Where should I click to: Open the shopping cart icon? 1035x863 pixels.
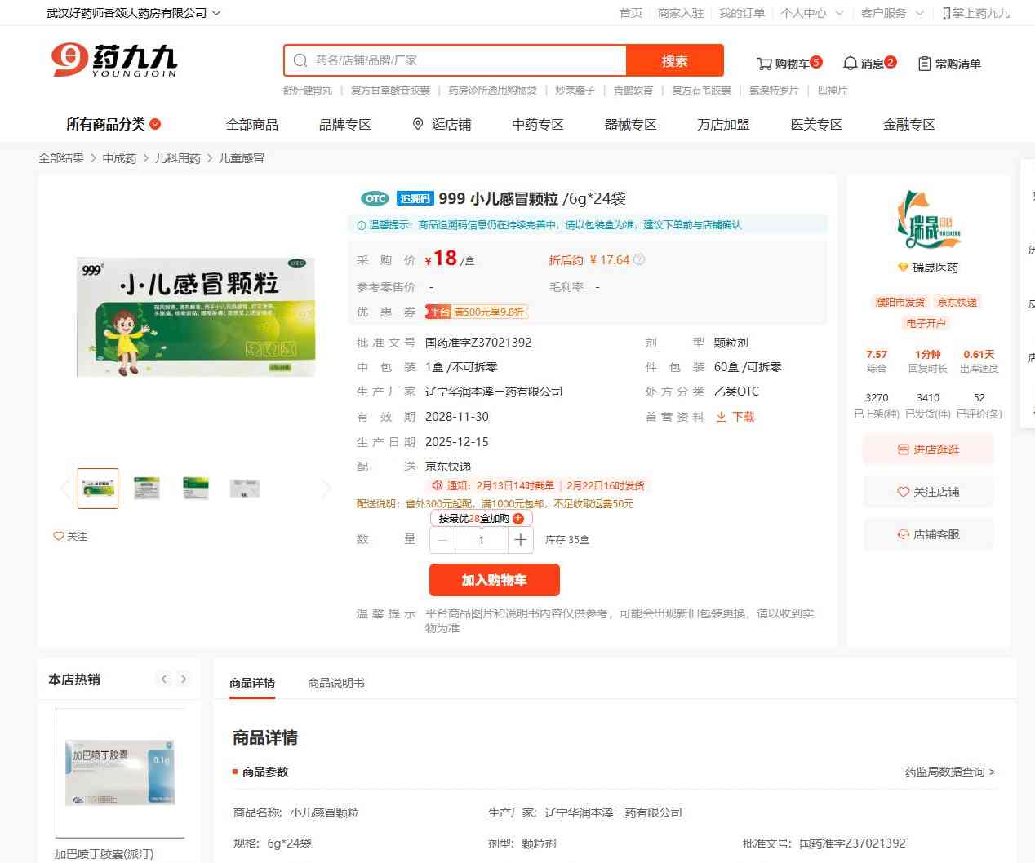tap(765, 64)
